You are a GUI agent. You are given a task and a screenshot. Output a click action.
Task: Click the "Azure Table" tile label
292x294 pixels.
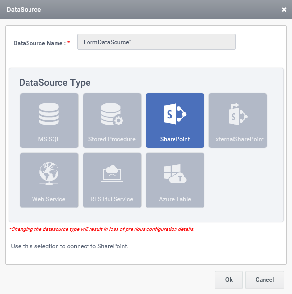pyautogui.click(x=175, y=199)
